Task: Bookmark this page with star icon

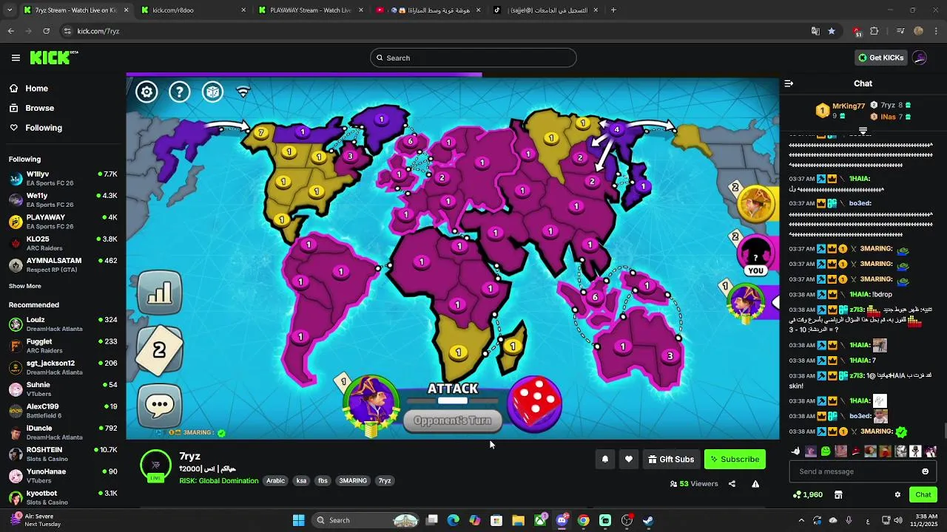Action: coord(832,31)
